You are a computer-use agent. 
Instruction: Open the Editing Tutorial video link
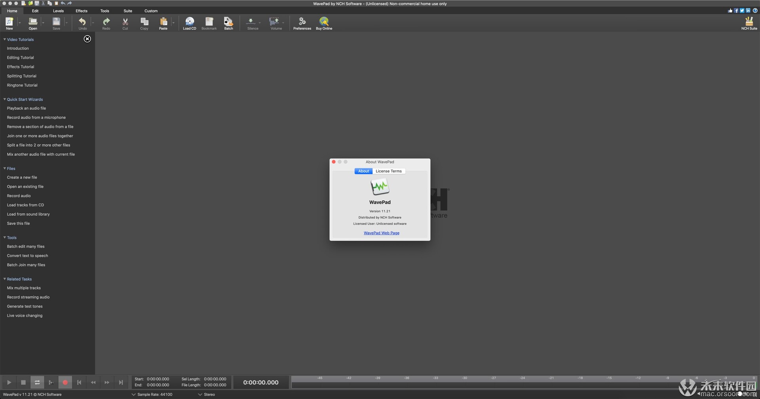pyautogui.click(x=20, y=57)
